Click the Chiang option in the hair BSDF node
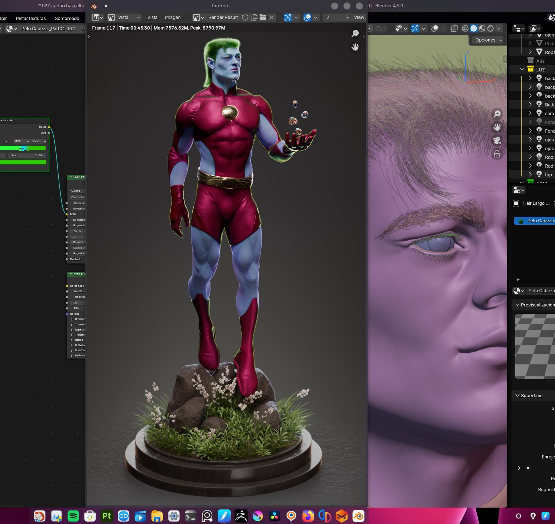The height and width of the screenshot is (524, 555). (x=77, y=191)
